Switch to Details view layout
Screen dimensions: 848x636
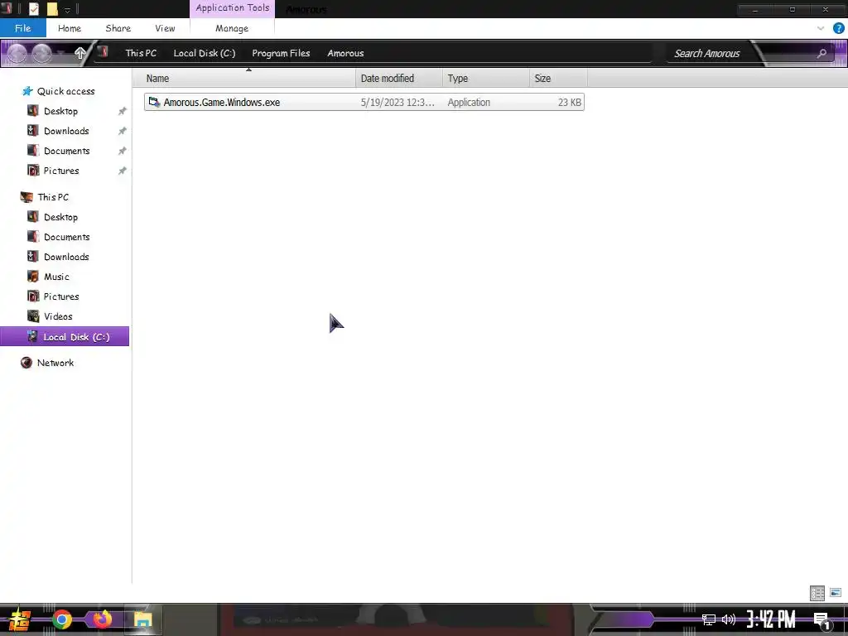[x=817, y=593]
